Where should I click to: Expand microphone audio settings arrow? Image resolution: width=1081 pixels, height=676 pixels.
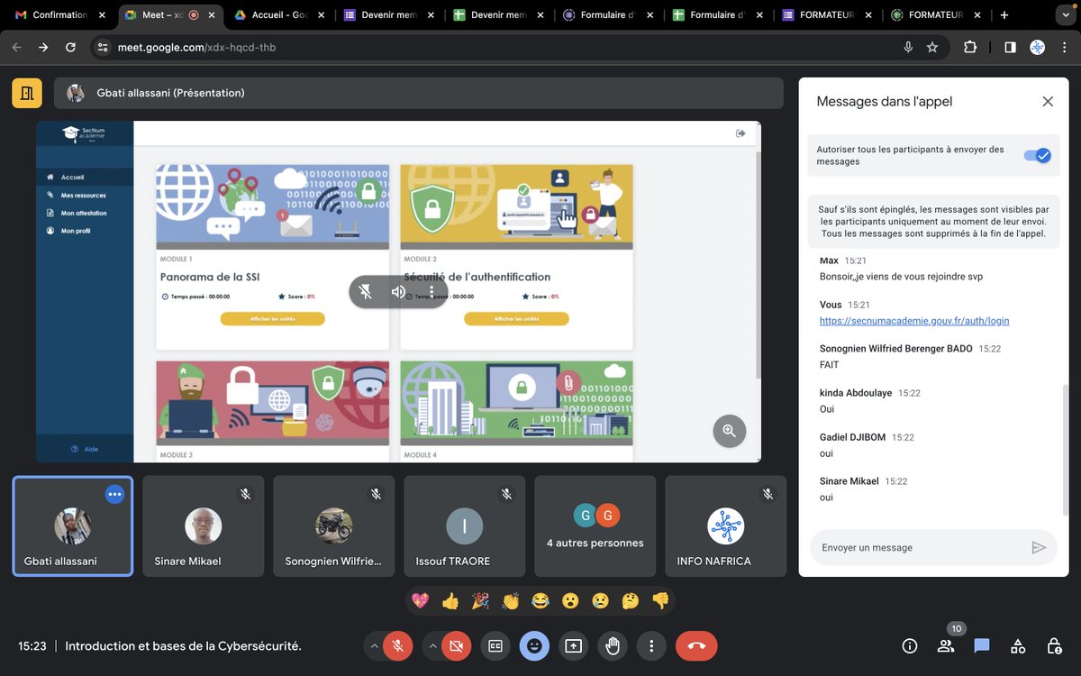coord(374,645)
